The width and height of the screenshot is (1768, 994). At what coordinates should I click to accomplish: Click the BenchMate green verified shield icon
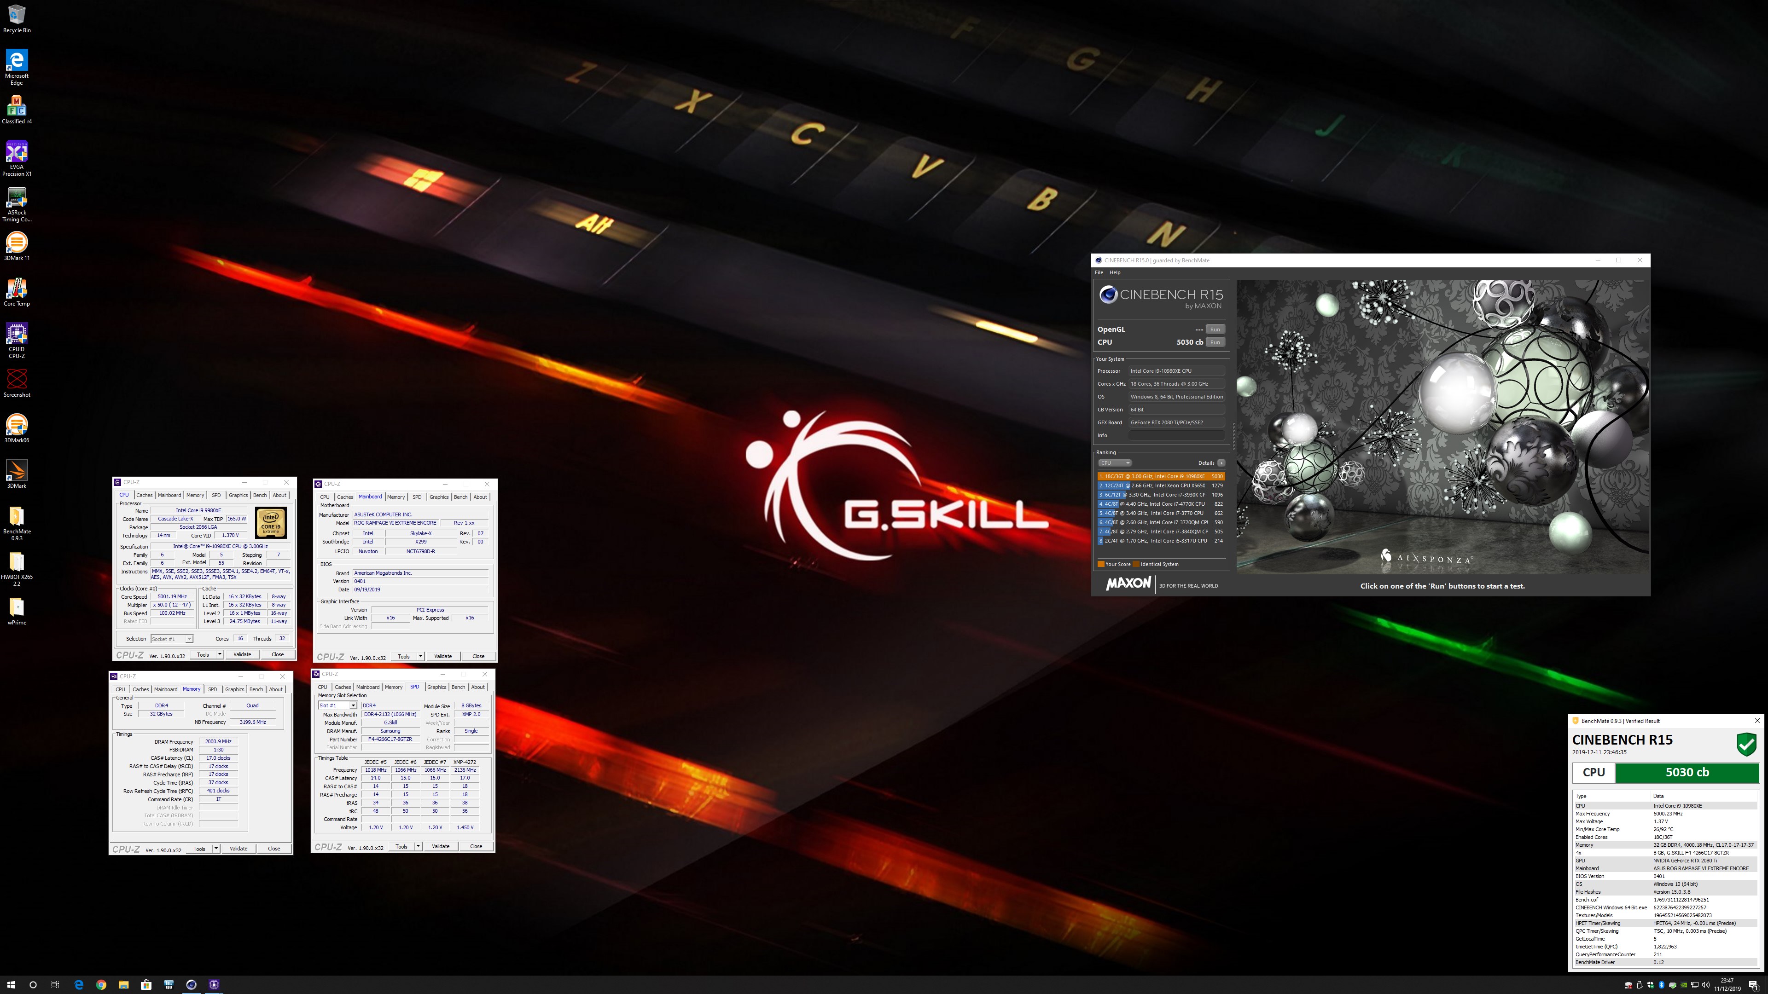point(1746,744)
